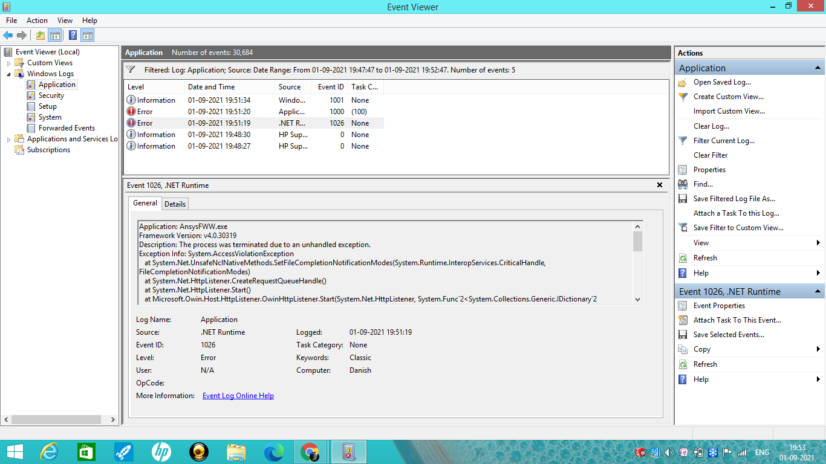The height and width of the screenshot is (464, 826).
Task: Click Clear Filter in the Actions pane
Action: coord(711,155)
